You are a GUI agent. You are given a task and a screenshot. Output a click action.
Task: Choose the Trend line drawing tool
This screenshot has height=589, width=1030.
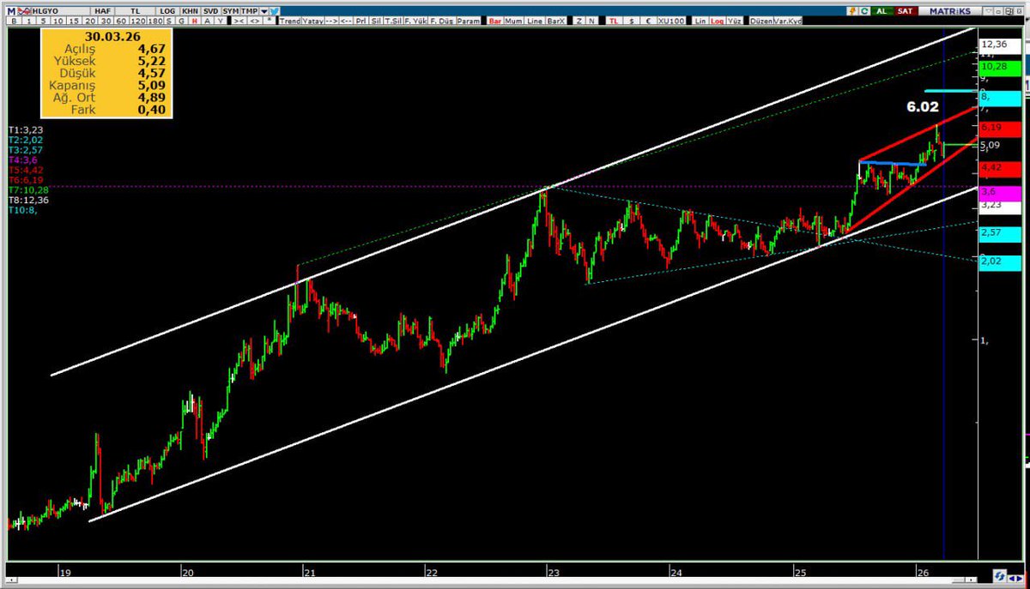[x=290, y=21]
